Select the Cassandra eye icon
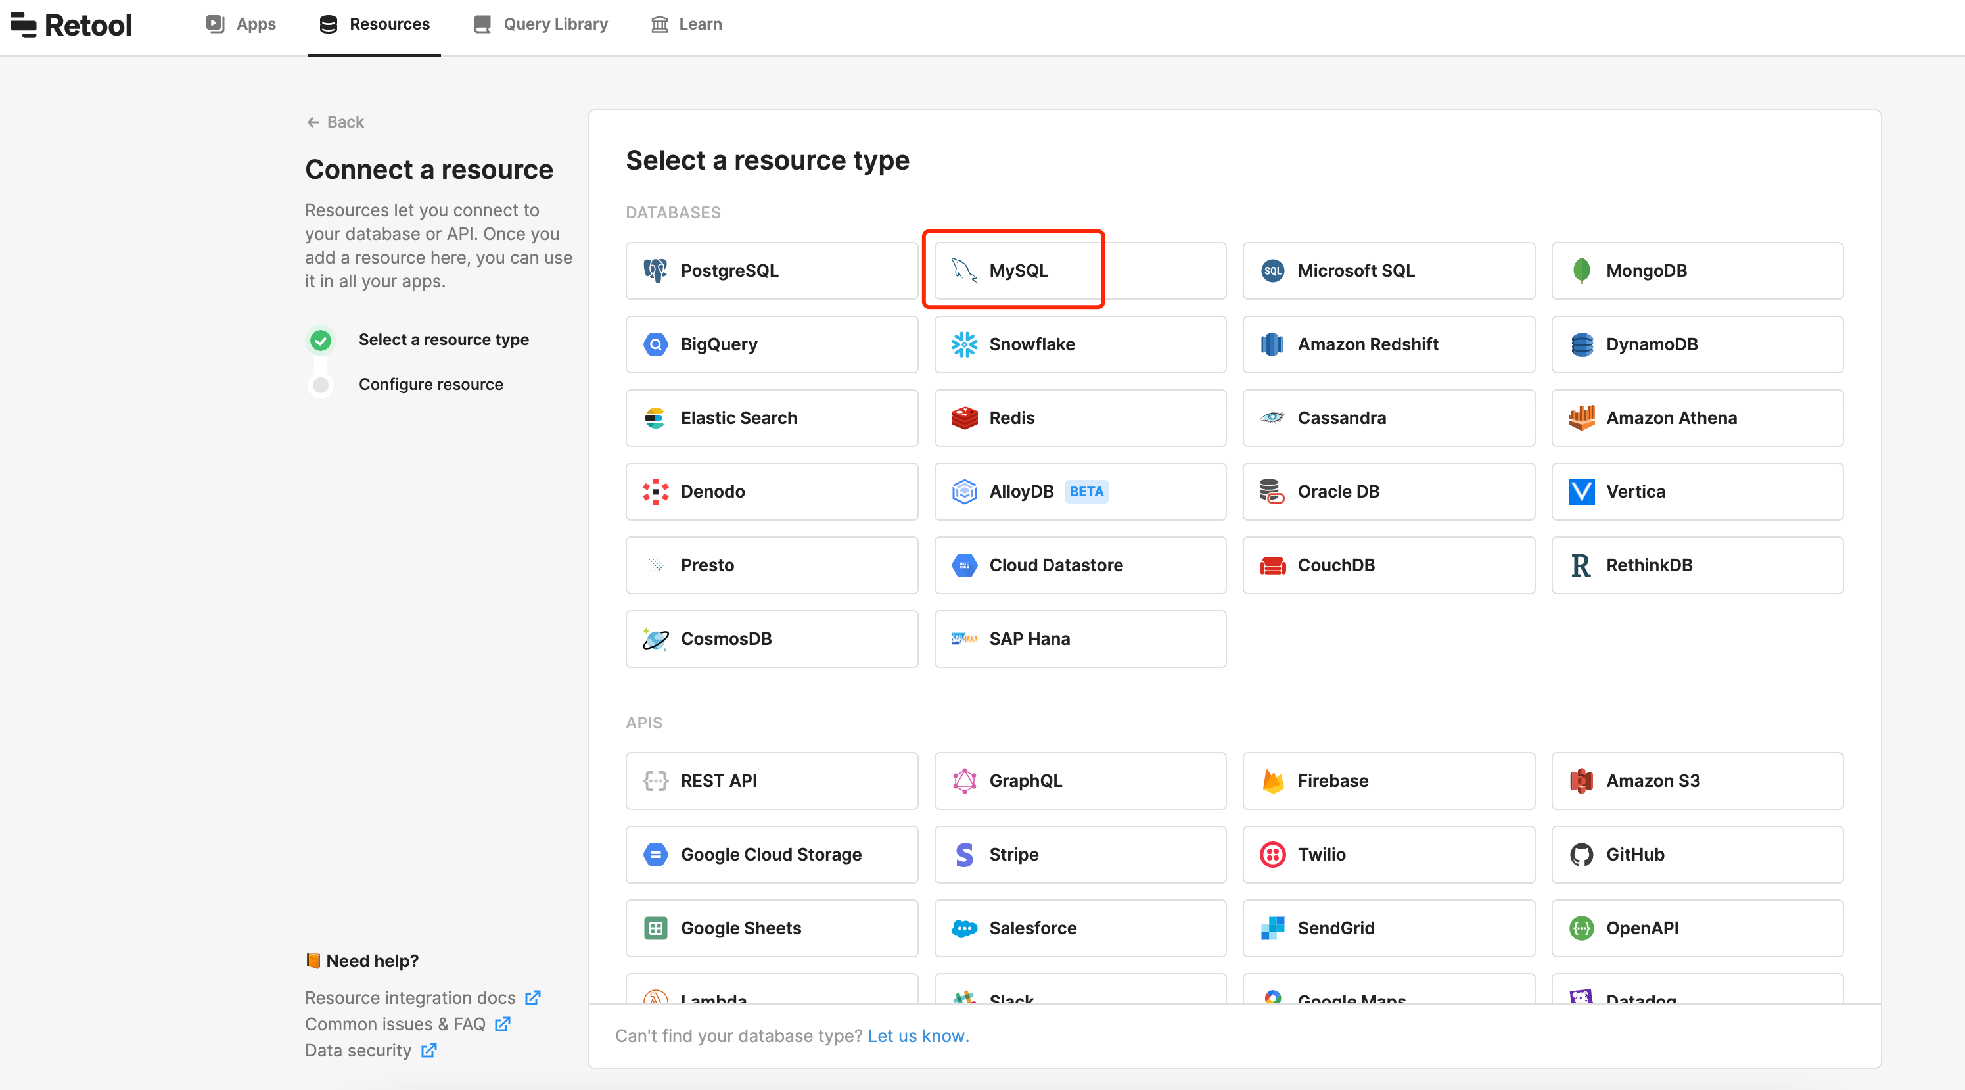 [1272, 418]
